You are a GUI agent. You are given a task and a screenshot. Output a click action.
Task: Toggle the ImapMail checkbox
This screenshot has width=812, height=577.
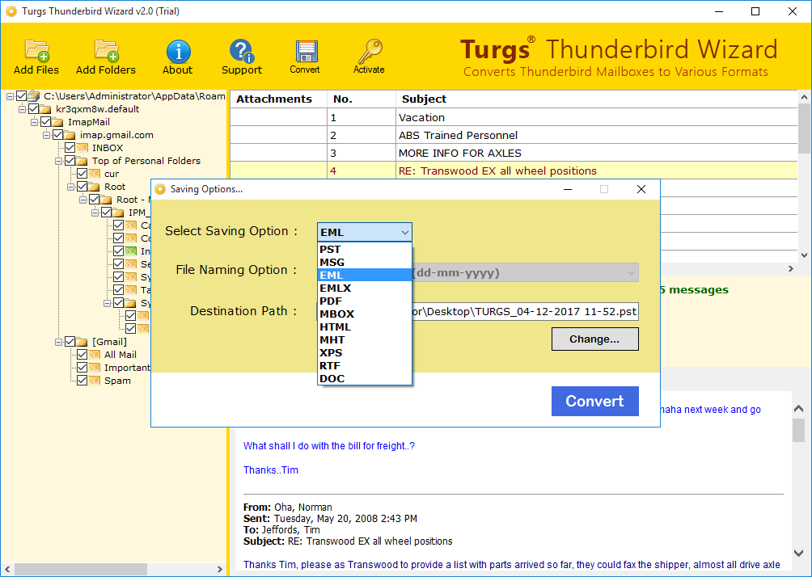click(x=45, y=122)
